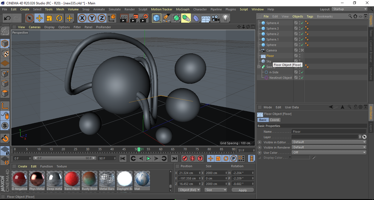Open the MoGraph menu
The height and width of the screenshot is (200, 374).
tap(183, 9)
